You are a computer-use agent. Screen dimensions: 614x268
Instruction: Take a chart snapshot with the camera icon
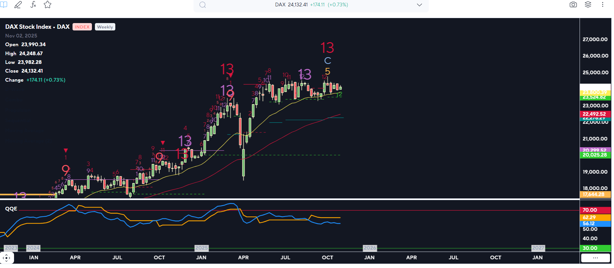click(x=573, y=5)
